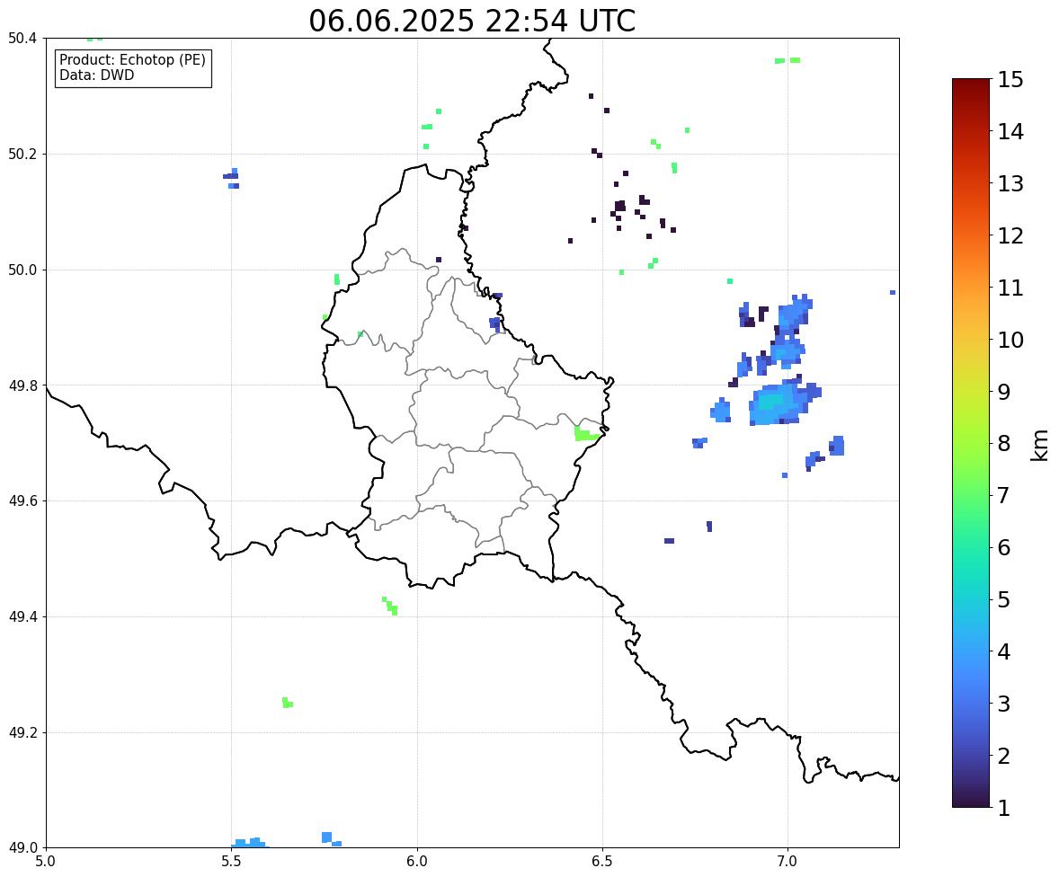Click the latitude tick label 49.6
This screenshot has width=1059, height=877.
coord(22,501)
